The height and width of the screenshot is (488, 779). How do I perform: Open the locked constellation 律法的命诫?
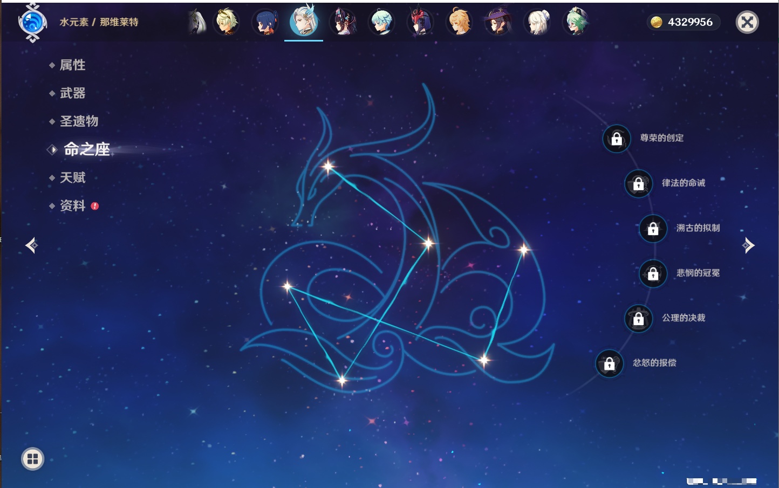click(638, 184)
